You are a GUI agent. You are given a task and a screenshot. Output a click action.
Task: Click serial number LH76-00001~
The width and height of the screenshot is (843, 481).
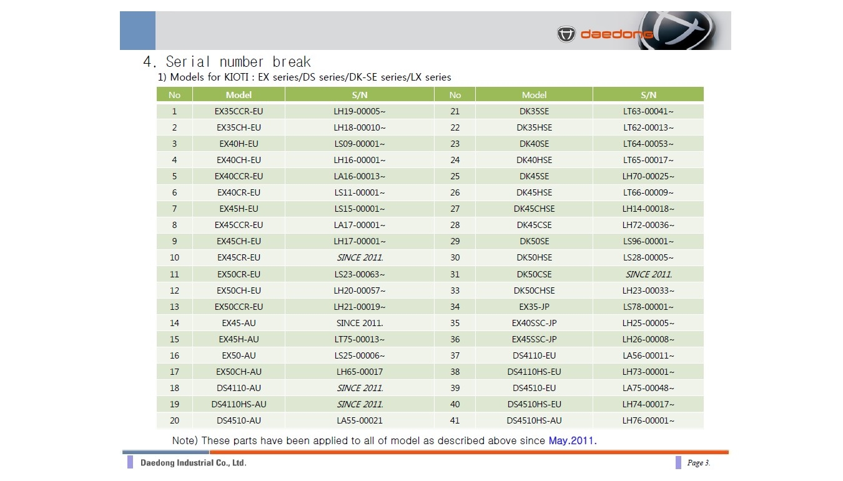tap(648, 420)
